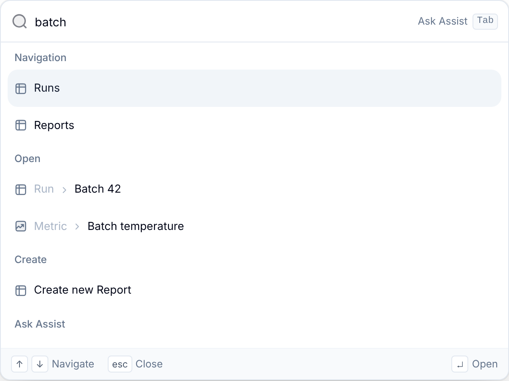Click the chart icon beside Metric

click(x=21, y=226)
